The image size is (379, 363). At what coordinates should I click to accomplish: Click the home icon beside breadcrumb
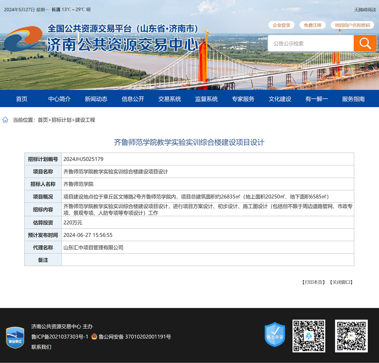click(5, 120)
